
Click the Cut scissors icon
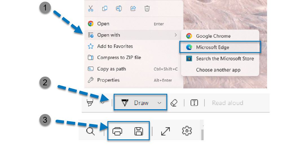tap(91, 9)
